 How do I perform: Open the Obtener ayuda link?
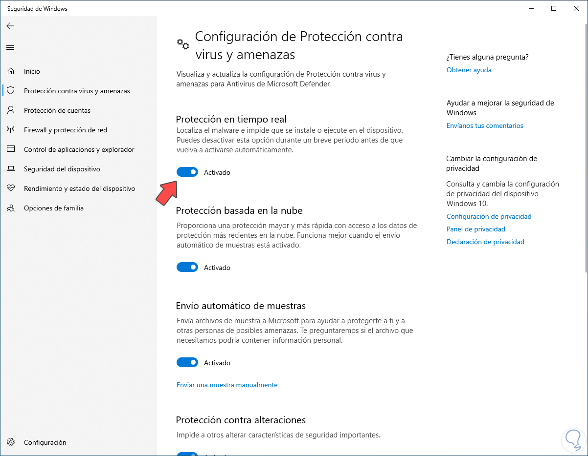(x=469, y=70)
